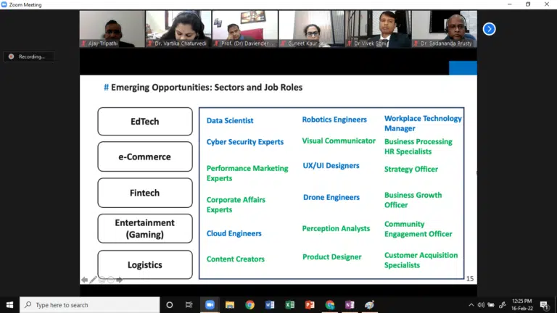Viewport: 557px width, 313px height.
Task: Open OneNote from the taskbar
Action: [x=350, y=305]
